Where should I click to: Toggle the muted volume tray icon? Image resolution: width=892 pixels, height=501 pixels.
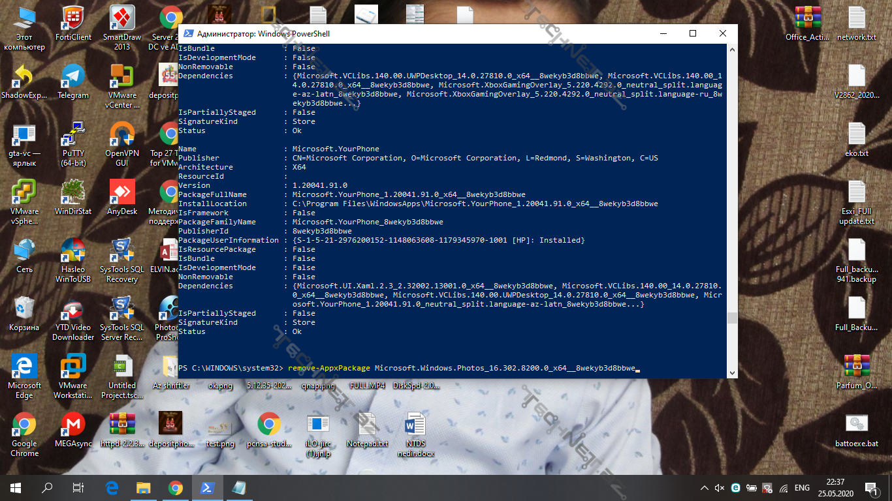point(720,487)
